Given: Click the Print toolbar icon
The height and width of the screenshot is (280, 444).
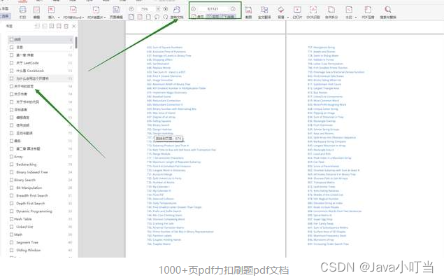Looking at the screenshot, I should point(22,10).
